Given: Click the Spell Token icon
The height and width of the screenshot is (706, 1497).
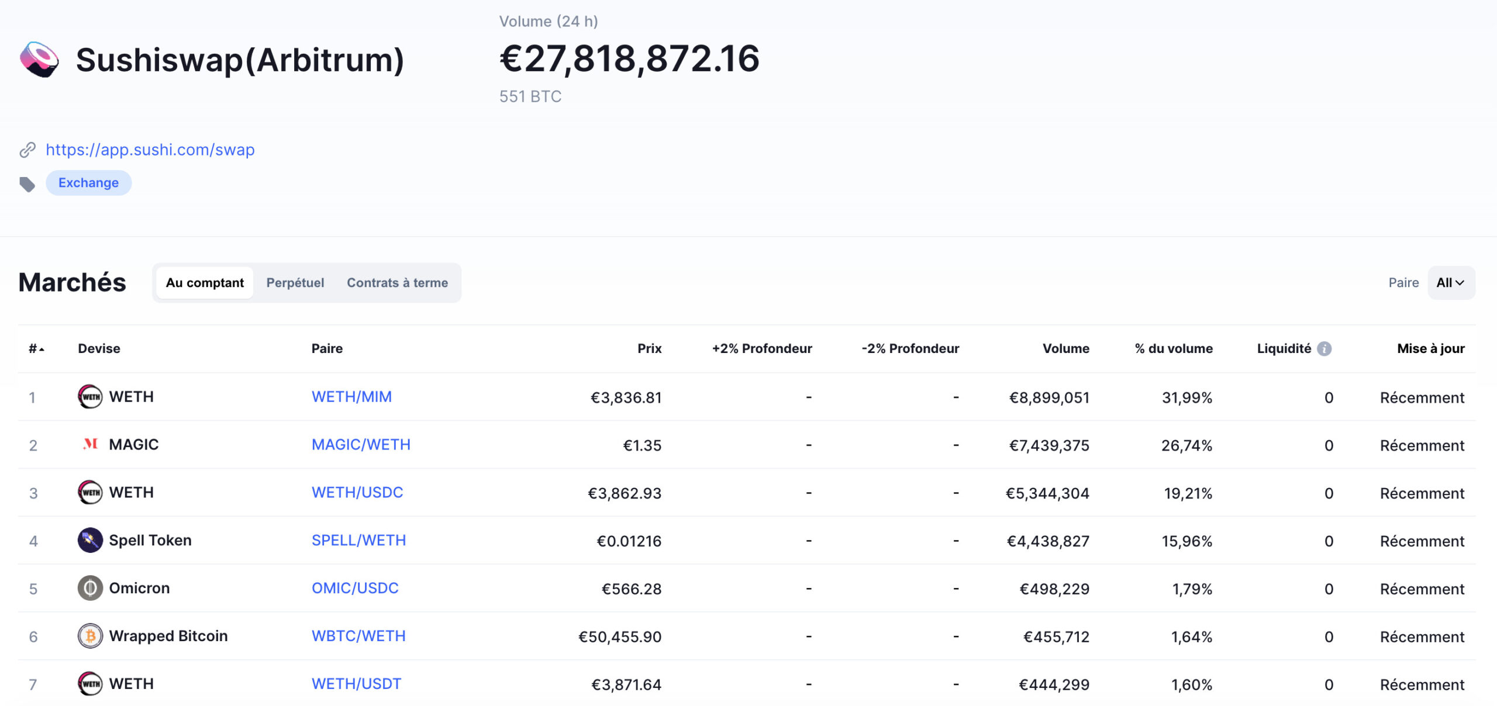Looking at the screenshot, I should 90,541.
